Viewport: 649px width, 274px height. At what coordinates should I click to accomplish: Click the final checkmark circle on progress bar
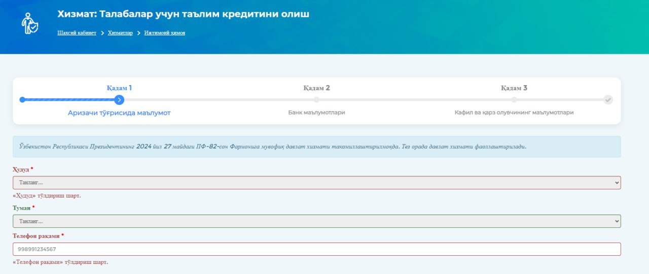[608, 100]
